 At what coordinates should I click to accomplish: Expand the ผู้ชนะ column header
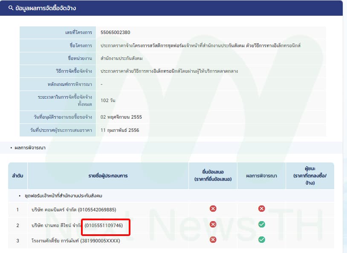[x=311, y=175]
